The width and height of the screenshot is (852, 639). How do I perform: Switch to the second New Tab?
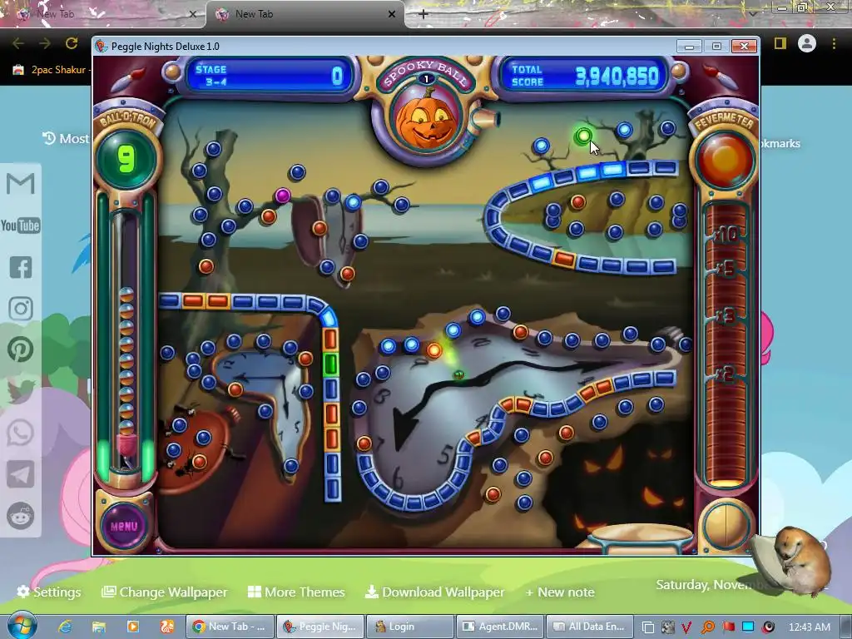305,14
